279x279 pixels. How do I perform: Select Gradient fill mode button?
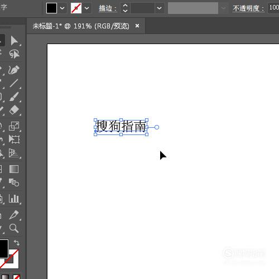5,277
